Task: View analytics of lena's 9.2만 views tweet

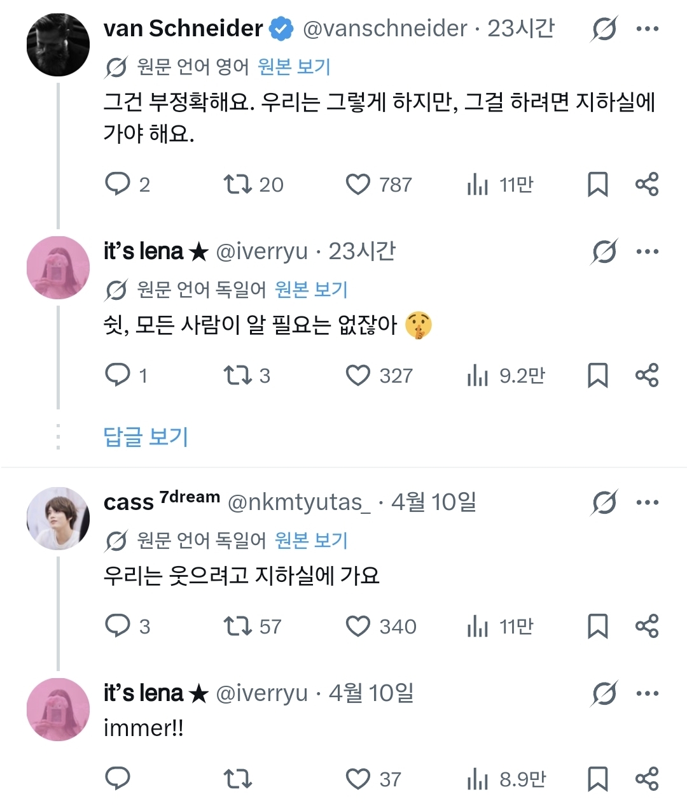Action: tap(478, 376)
